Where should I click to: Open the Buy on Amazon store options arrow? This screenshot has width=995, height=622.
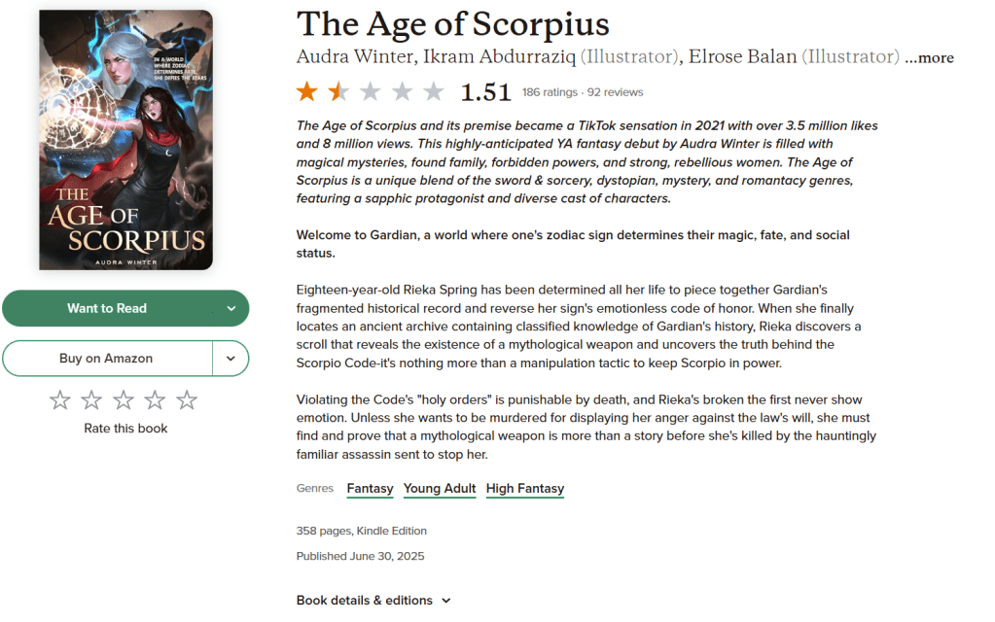[231, 359]
